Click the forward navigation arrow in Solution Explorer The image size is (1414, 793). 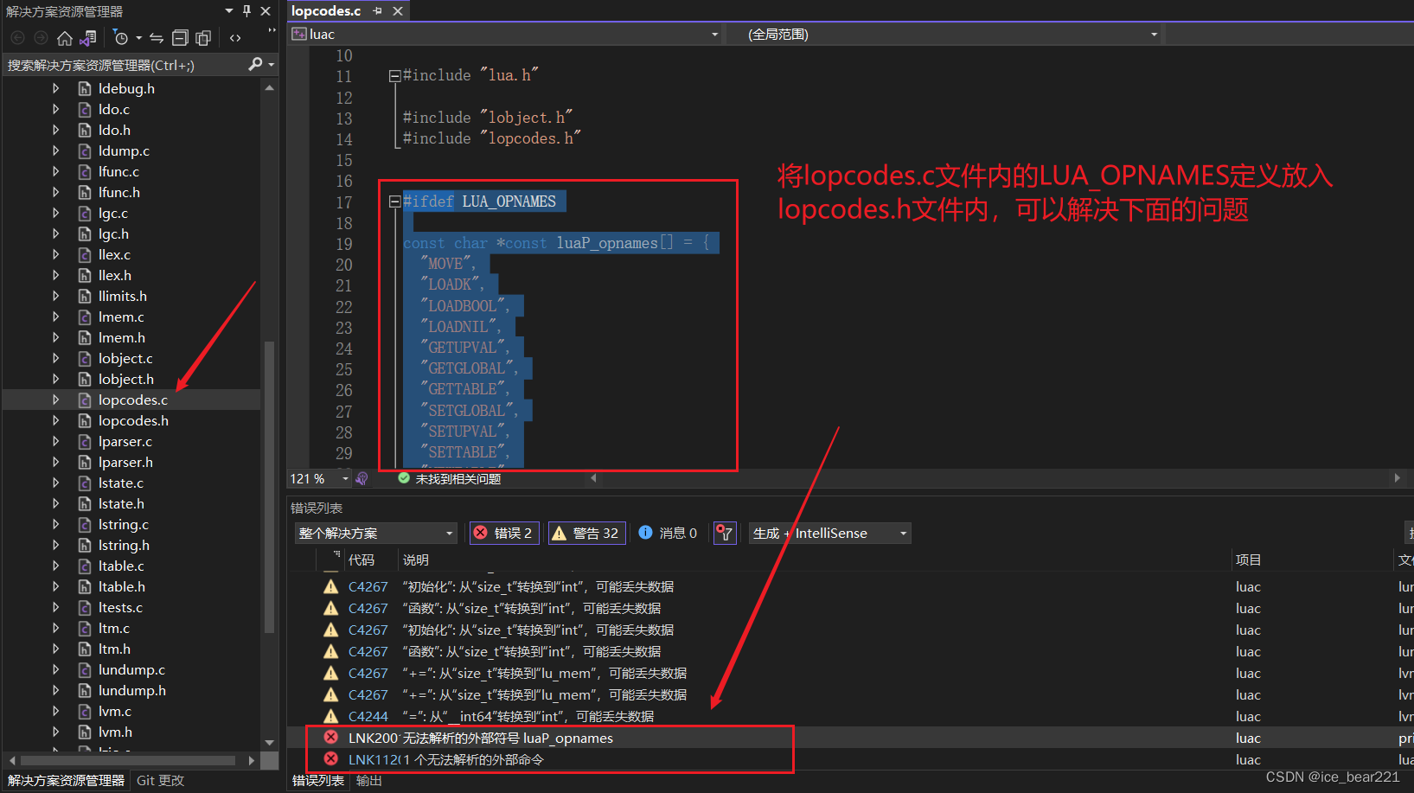pyautogui.click(x=41, y=38)
